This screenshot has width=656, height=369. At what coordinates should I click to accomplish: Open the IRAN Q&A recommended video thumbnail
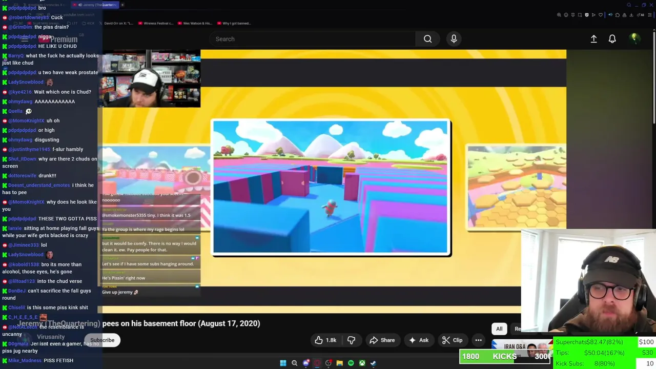pyautogui.click(x=522, y=348)
